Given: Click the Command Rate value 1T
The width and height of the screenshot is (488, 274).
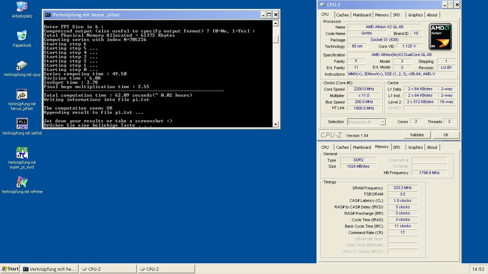Looking at the screenshot, I should coord(403,233).
